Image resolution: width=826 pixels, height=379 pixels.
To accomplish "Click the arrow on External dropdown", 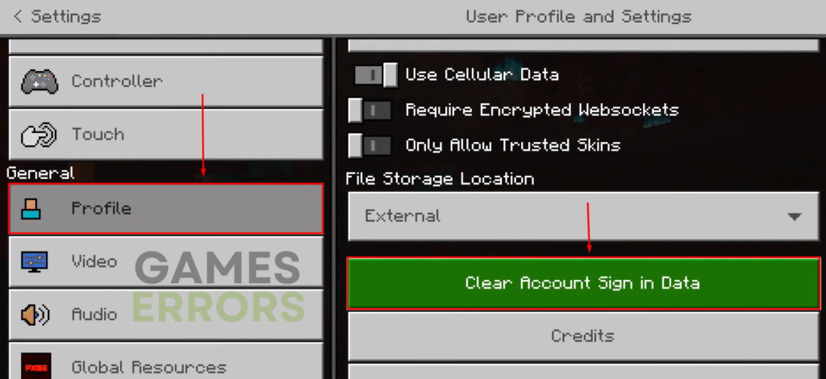I will tap(794, 216).
